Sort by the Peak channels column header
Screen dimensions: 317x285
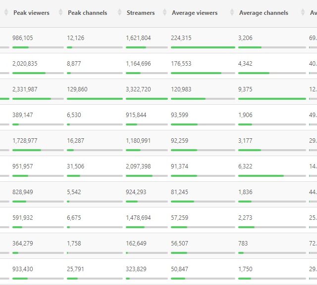coord(87,13)
